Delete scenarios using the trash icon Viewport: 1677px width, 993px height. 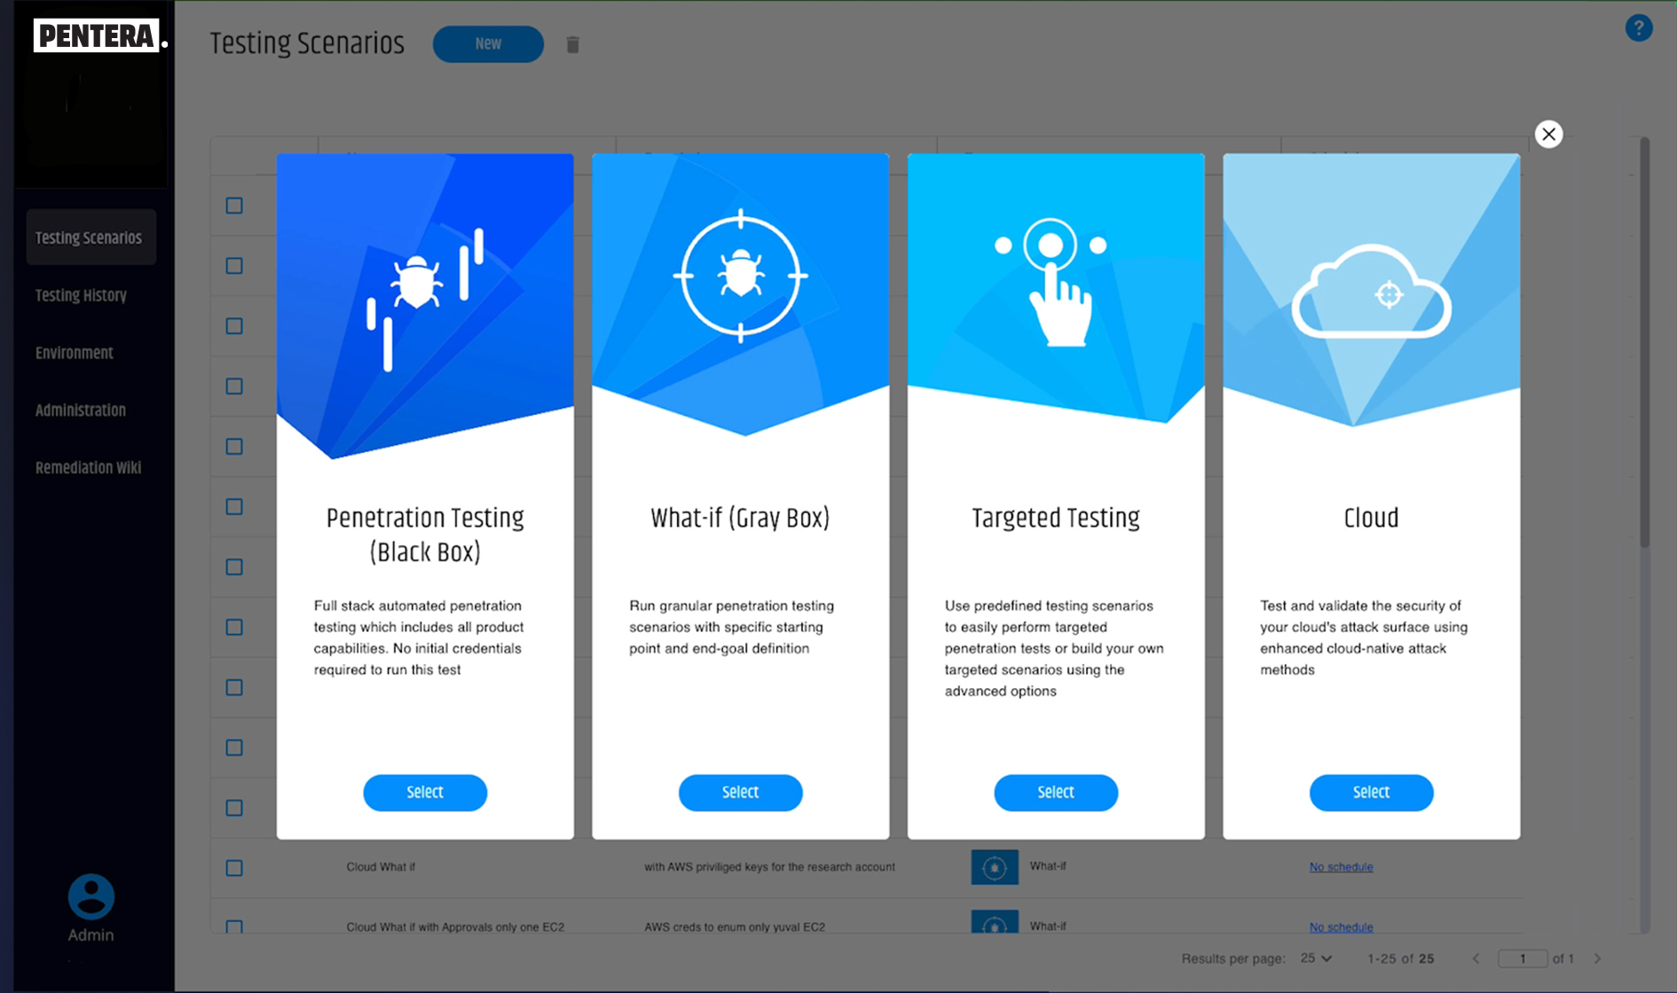572,44
